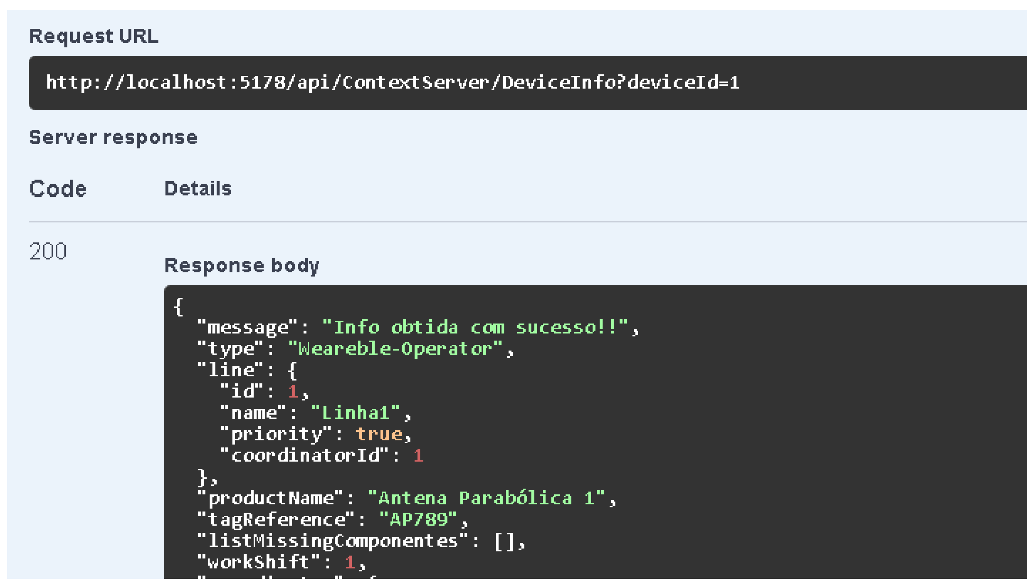
Task: Click the Code column header
Action: [58, 189]
